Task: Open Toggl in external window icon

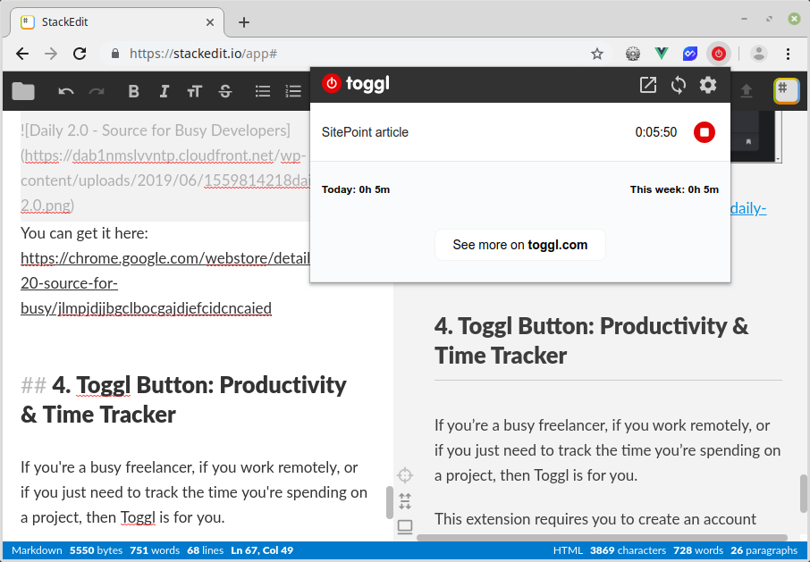Action: 648,85
